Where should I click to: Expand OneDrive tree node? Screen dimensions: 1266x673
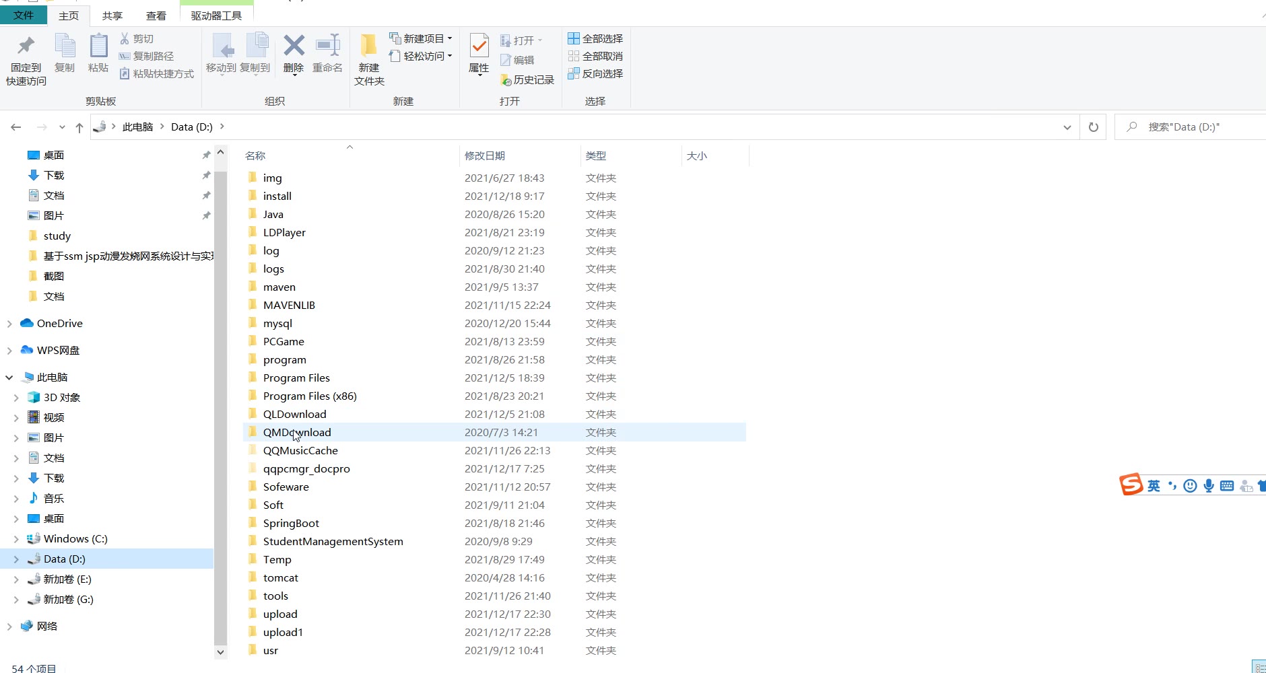[9, 324]
